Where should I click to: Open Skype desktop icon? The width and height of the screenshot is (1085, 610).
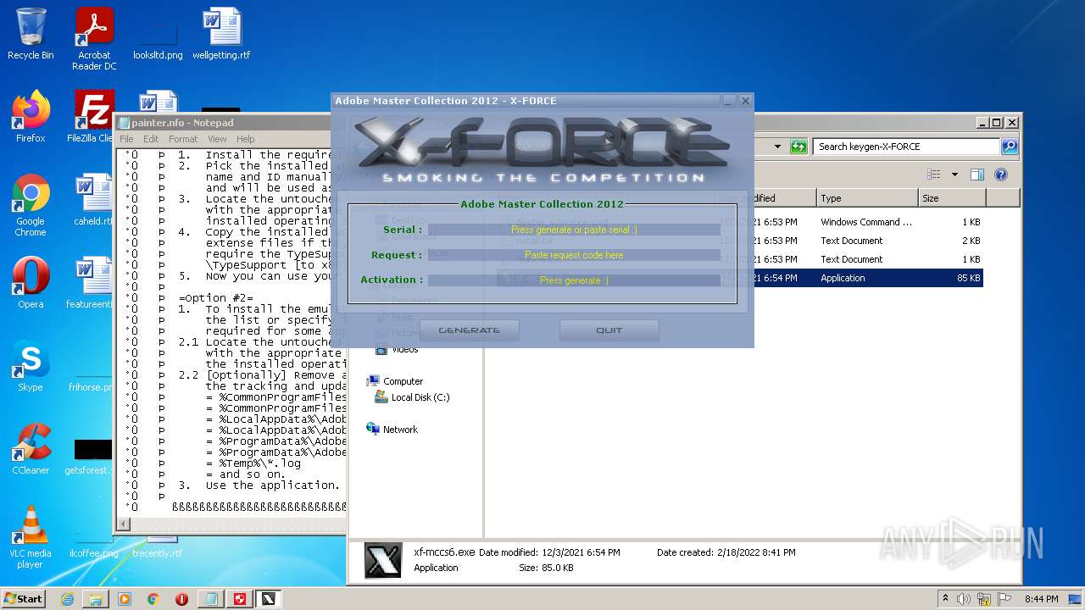coord(31,366)
